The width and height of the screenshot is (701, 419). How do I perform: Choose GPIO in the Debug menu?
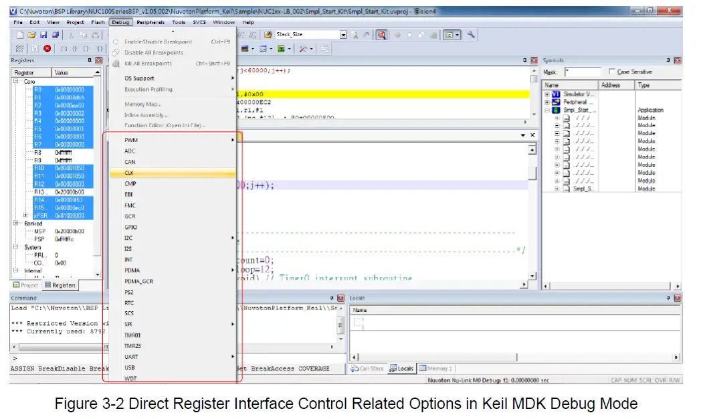[131, 227]
